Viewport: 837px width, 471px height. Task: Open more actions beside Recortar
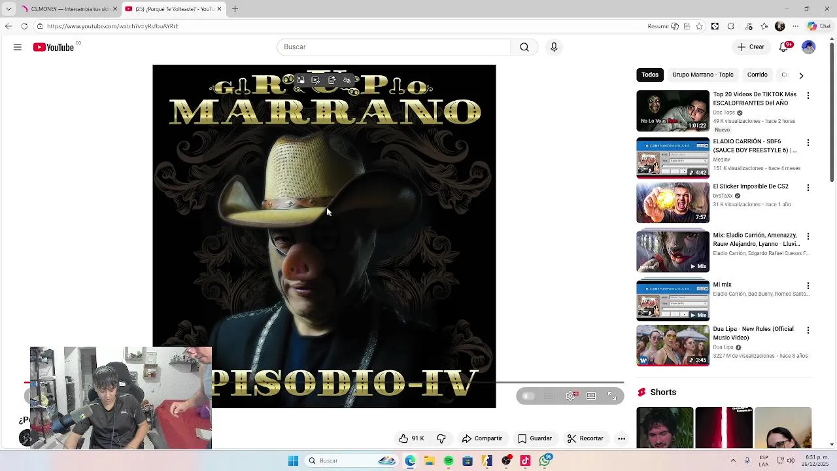pyautogui.click(x=622, y=438)
